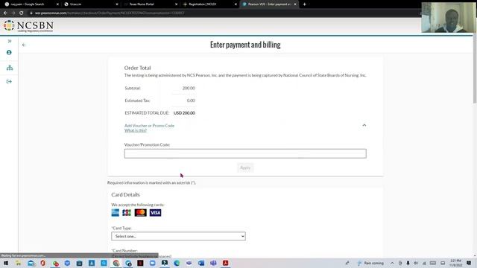Open the Office app in taskbar
The height and width of the screenshot is (268, 477).
(x=42, y=263)
